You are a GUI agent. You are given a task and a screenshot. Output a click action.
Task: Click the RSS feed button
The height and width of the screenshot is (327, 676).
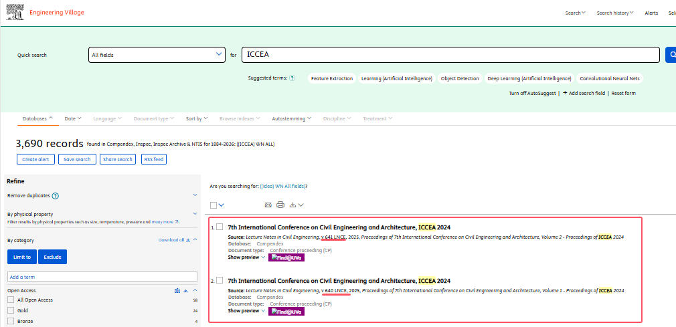click(x=154, y=159)
